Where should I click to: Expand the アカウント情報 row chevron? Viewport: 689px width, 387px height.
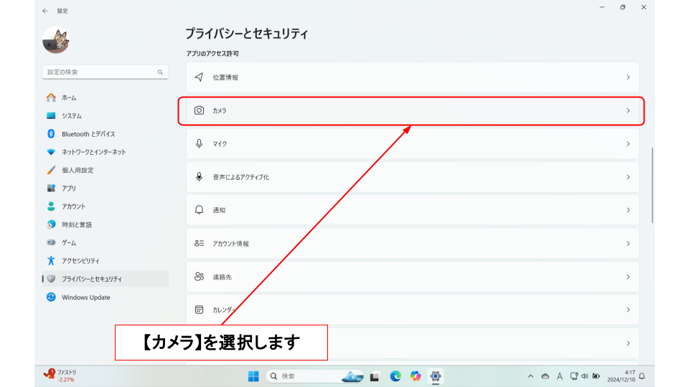point(628,244)
